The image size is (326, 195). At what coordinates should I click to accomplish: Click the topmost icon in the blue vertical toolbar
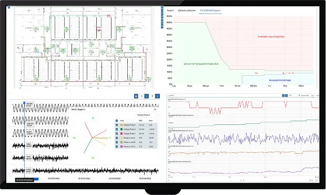click(x=162, y=7)
